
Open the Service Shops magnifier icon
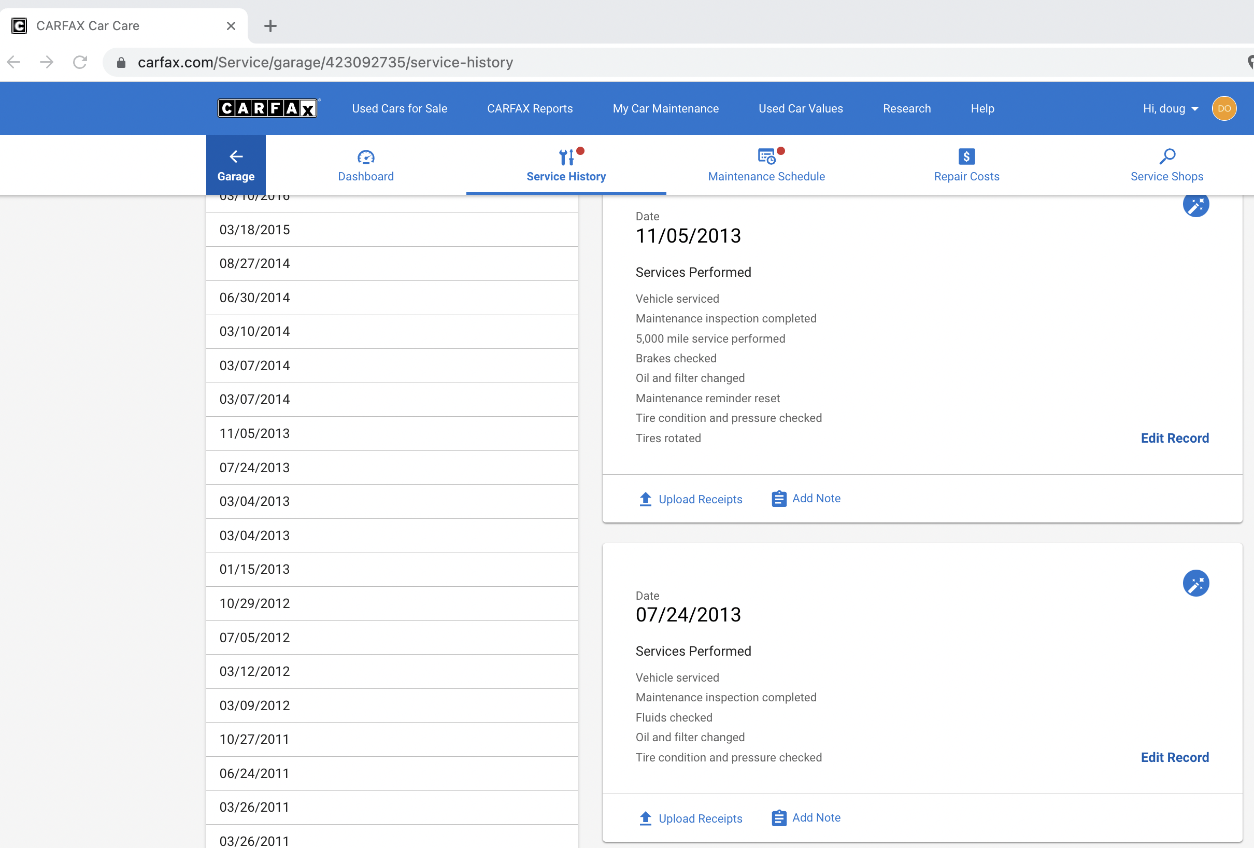(x=1167, y=157)
